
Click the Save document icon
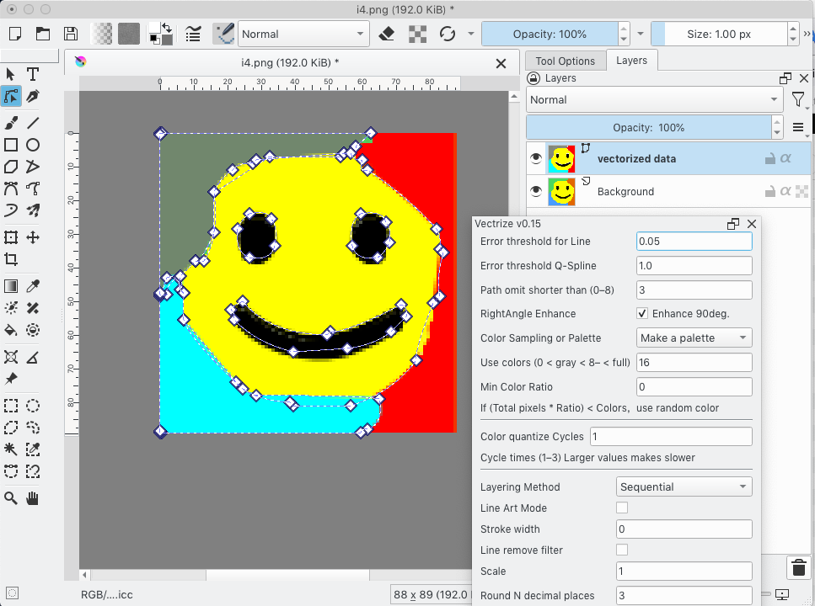click(x=71, y=34)
